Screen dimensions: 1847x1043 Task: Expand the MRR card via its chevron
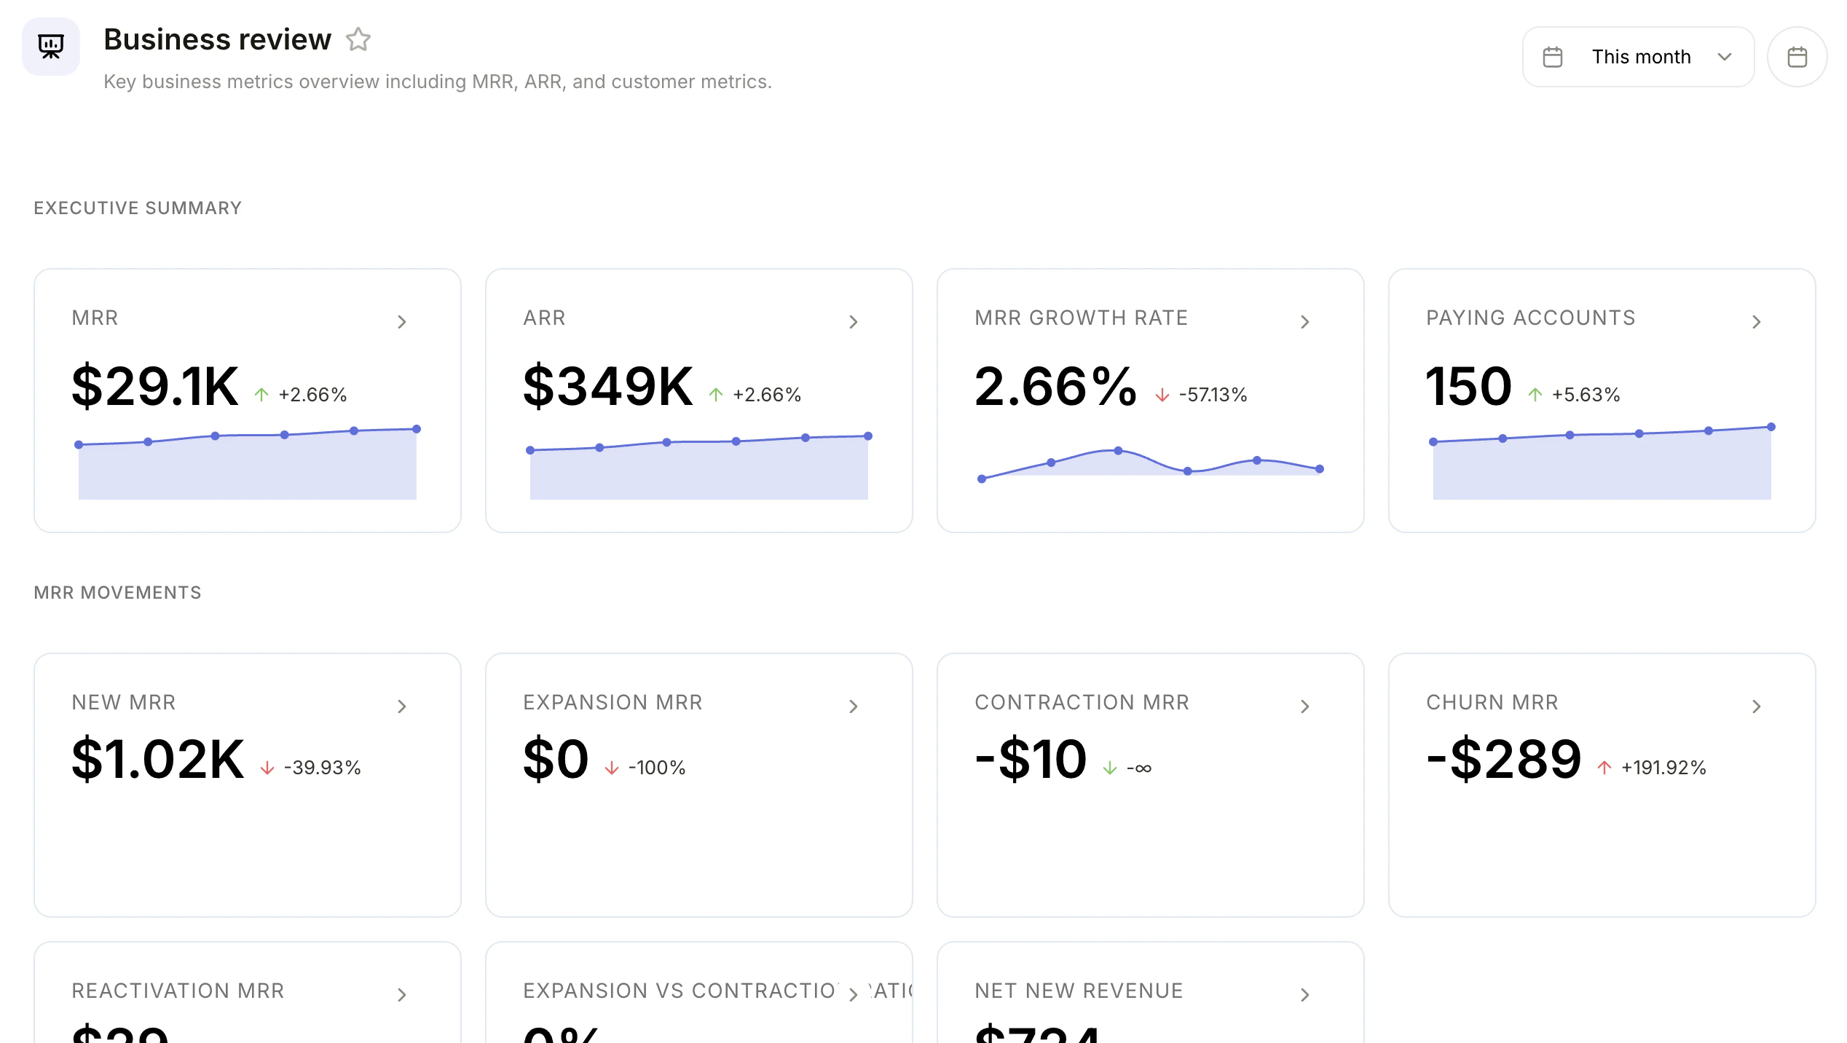point(403,321)
